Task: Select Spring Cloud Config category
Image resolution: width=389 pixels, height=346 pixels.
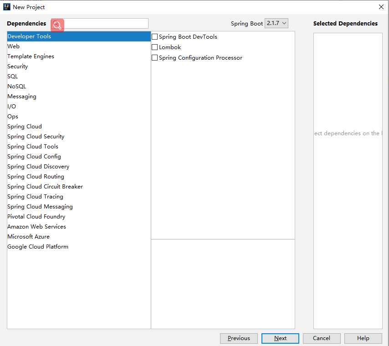Action: coord(79,157)
